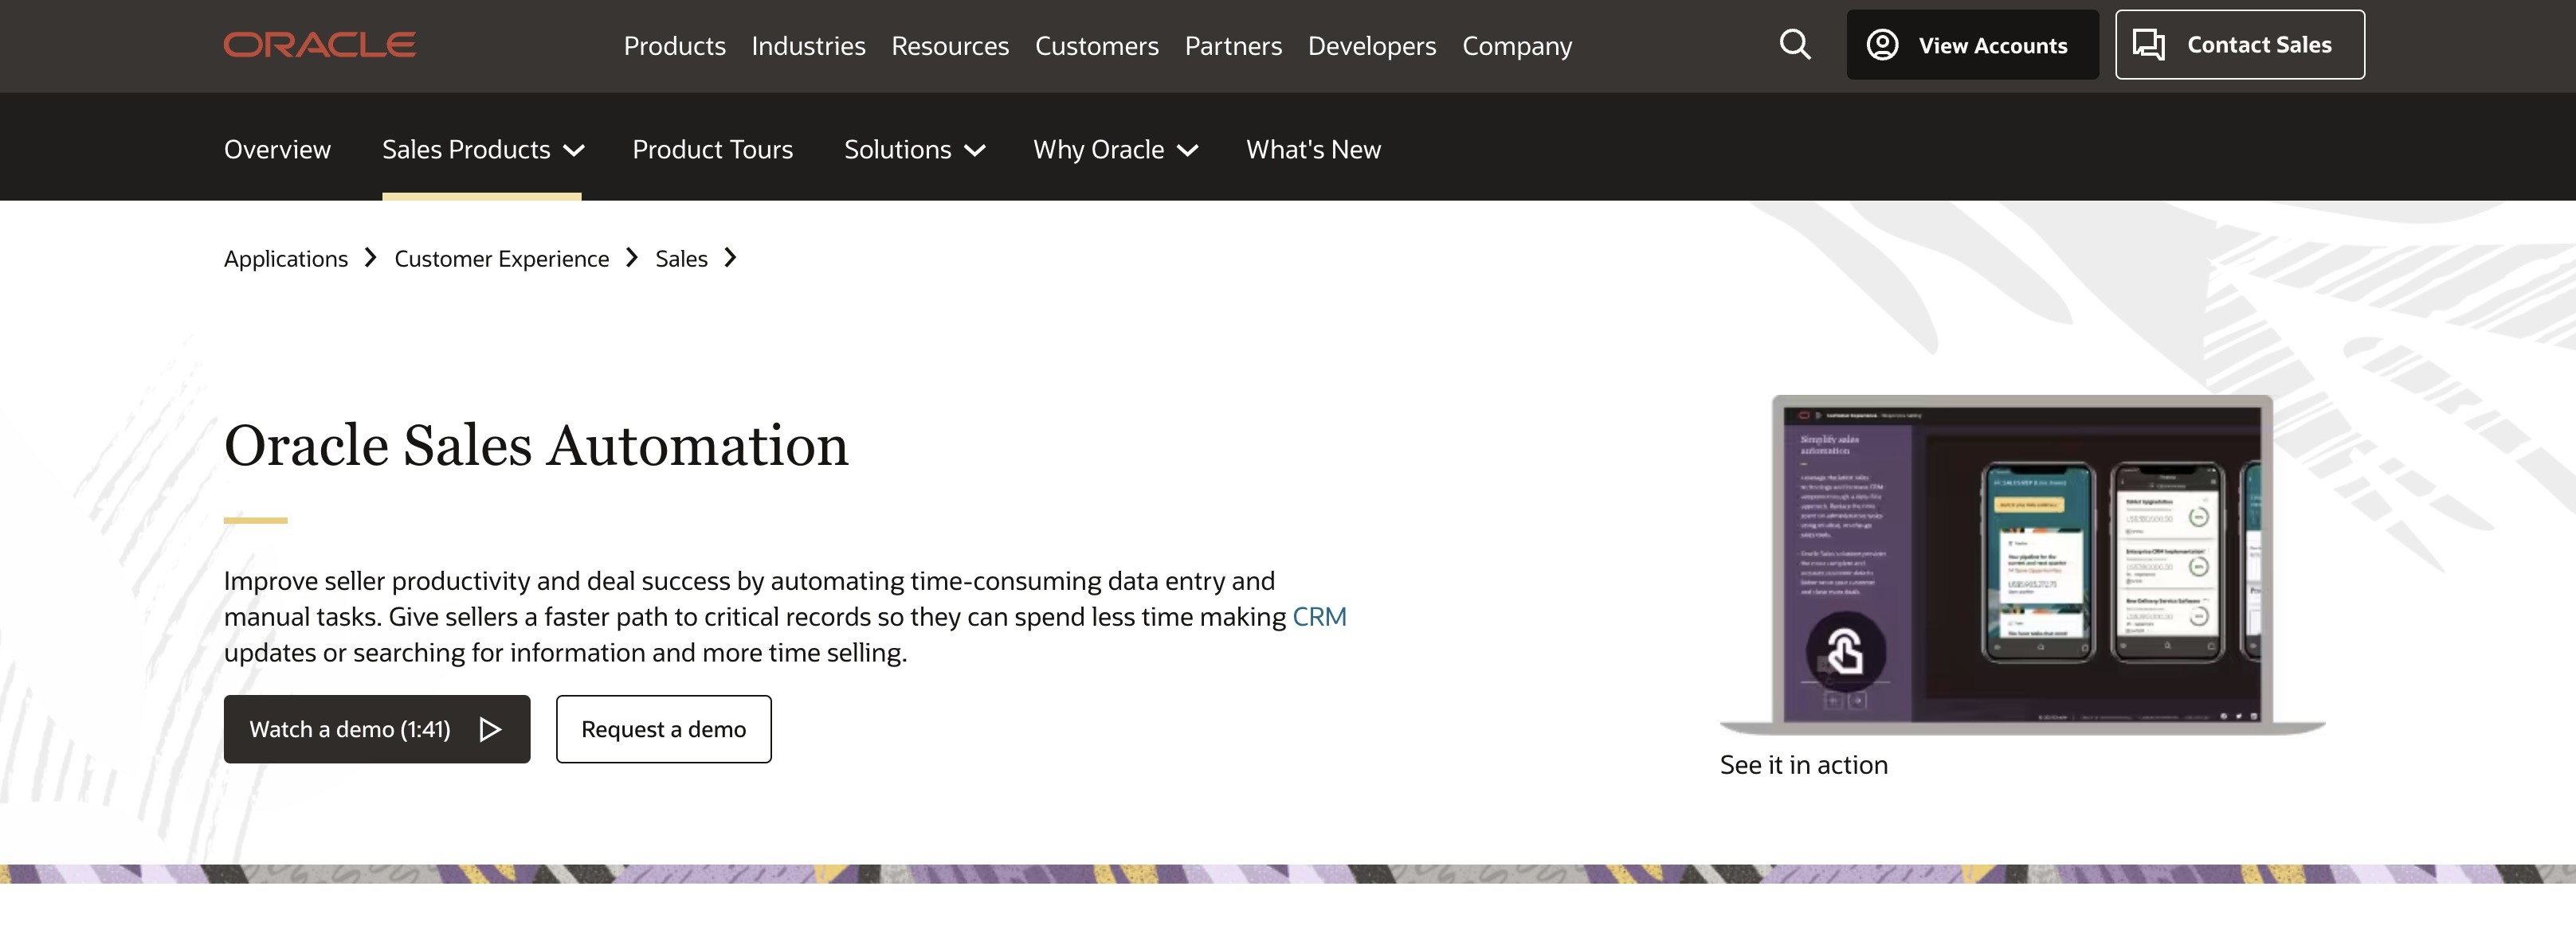Expand the Why Oracle dropdown
Viewport: 2576px width, 933px height.
click(x=1114, y=150)
